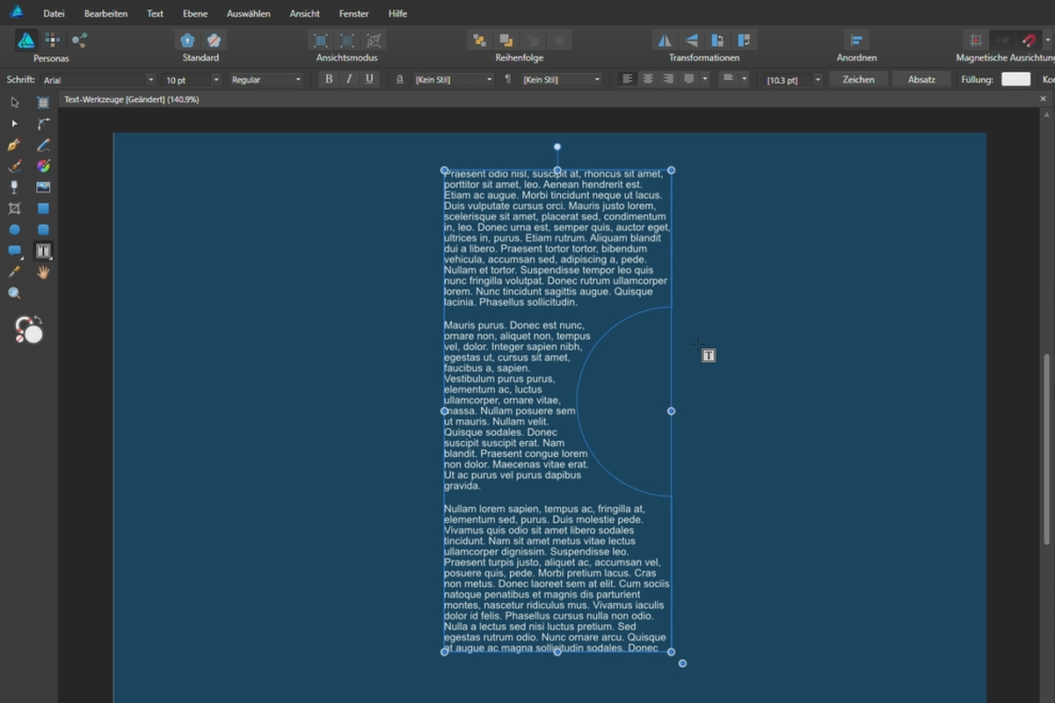Select the Callout speech bubble tool
This screenshot has height=703, width=1055.
pos(14,251)
